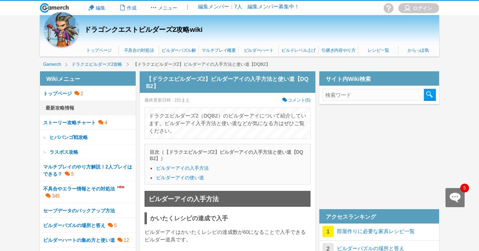The width and height of the screenshot is (479, 251).
Task: Jump to ビルダーアイの使い道 in contents
Action: 180,178
